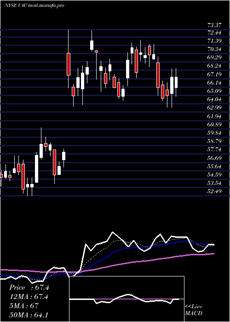230x322 pixels.
Task: Click the 12MA : 67.4 readout
Action: click(x=29, y=297)
